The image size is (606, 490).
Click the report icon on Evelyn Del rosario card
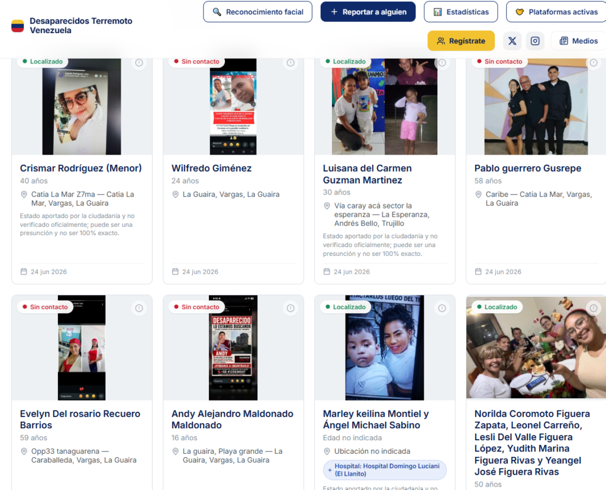tap(139, 308)
